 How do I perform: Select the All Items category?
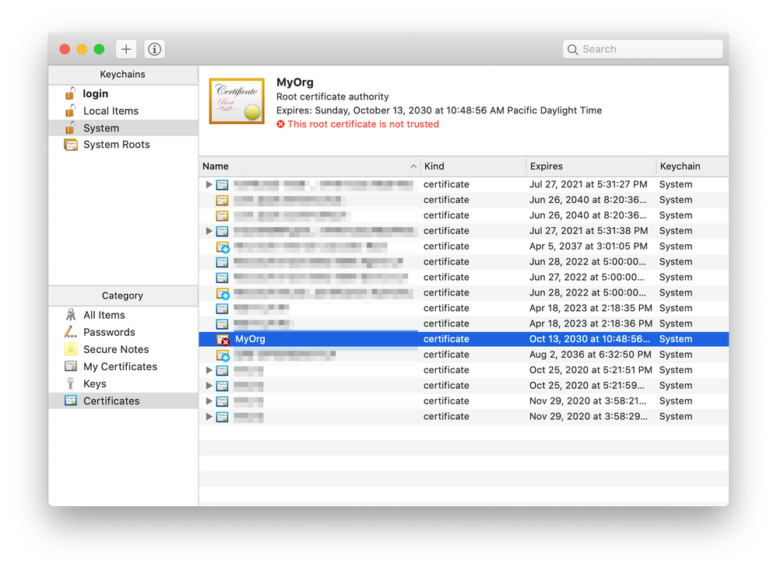[x=72, y=315]
